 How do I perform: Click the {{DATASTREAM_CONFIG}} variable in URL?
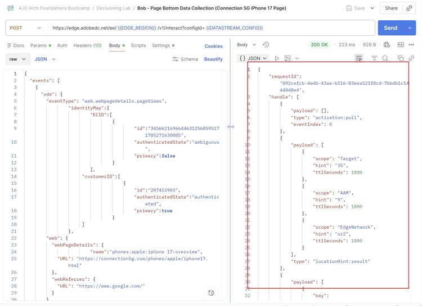click(x=235, y=28)
